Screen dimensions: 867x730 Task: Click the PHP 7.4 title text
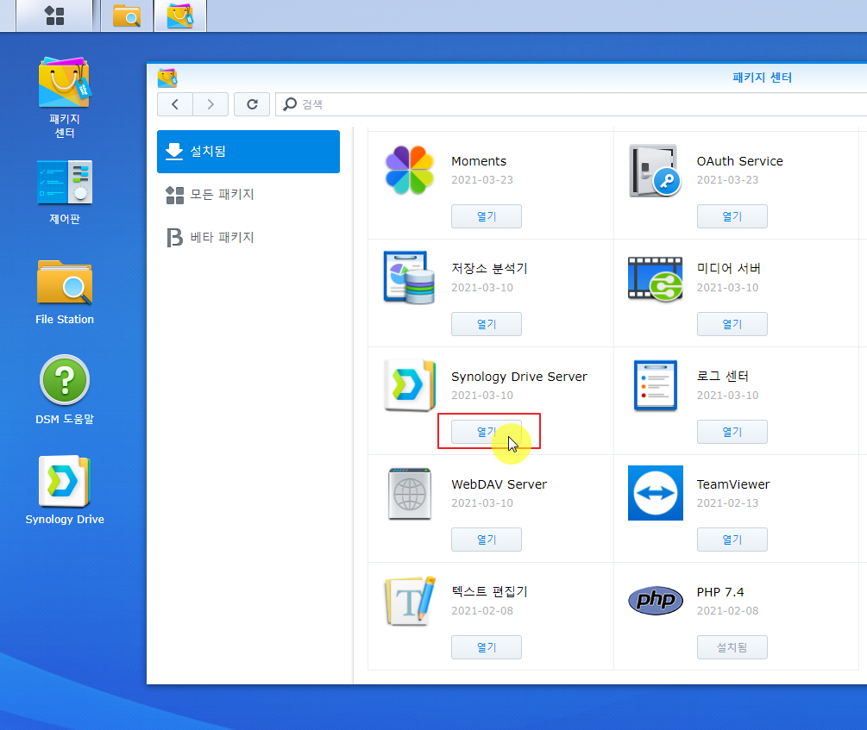point(720,592)
